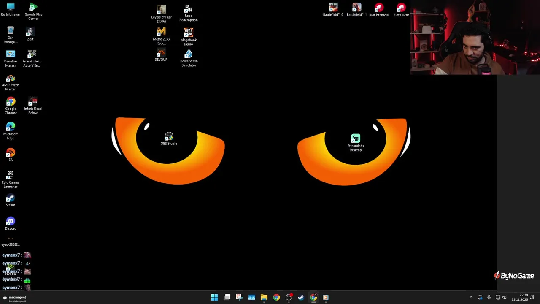Select the Battlefield 6 icon
This screenshot has height=304, width=540.
333,10
